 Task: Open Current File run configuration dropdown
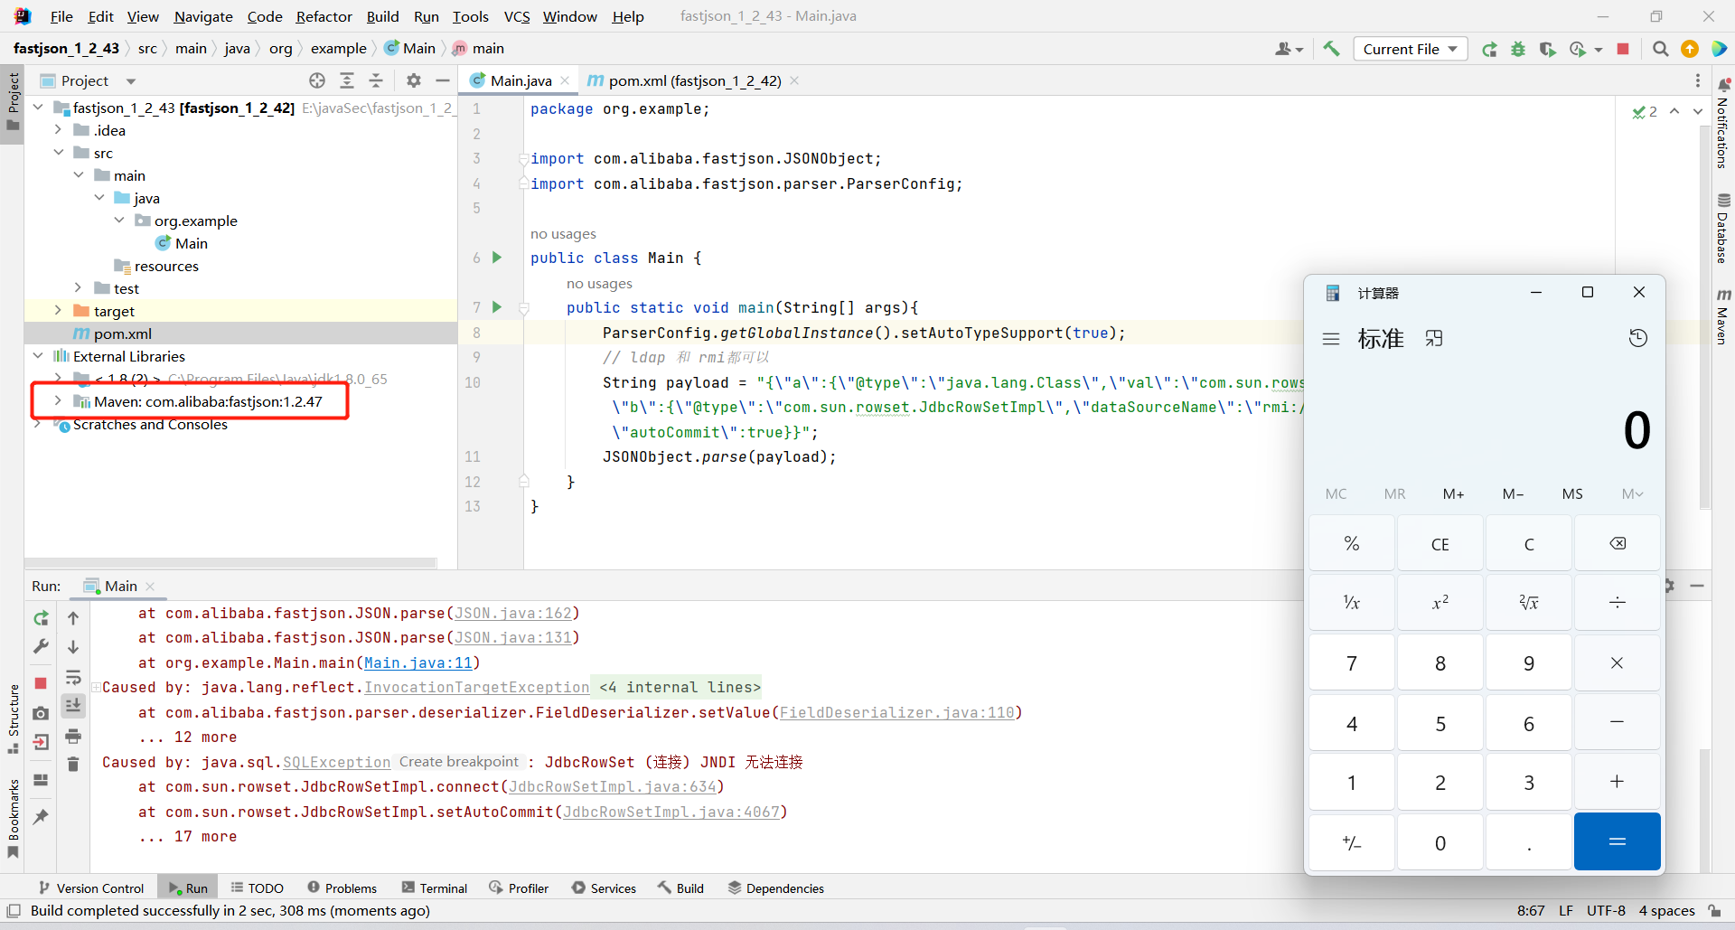pos(1410,49)
